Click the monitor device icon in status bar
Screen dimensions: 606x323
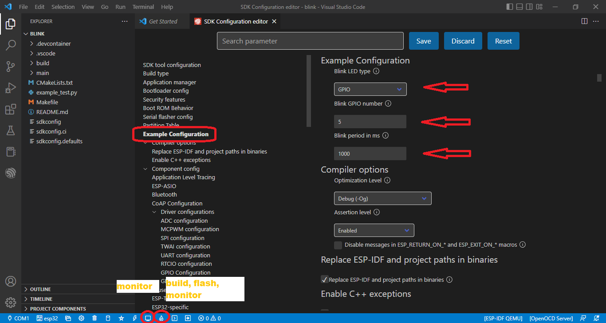pos(148,319)
